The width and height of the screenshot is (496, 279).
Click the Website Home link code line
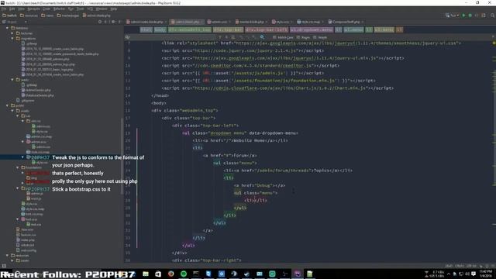pyautogui.click(x=240, y=140)
